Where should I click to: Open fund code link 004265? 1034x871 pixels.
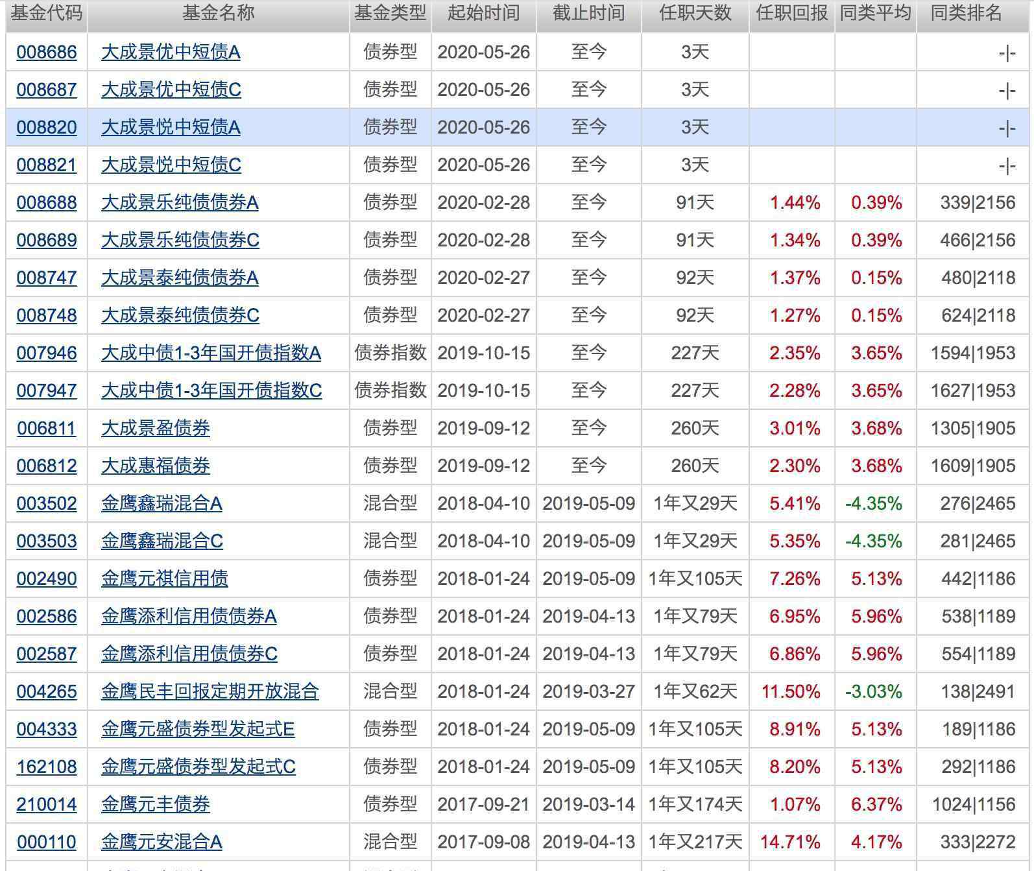pyautogui.click(x=47, y=691)
